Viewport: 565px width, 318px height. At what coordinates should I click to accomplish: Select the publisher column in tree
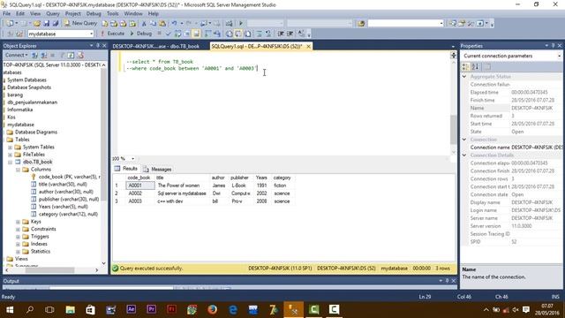point(69,200)
